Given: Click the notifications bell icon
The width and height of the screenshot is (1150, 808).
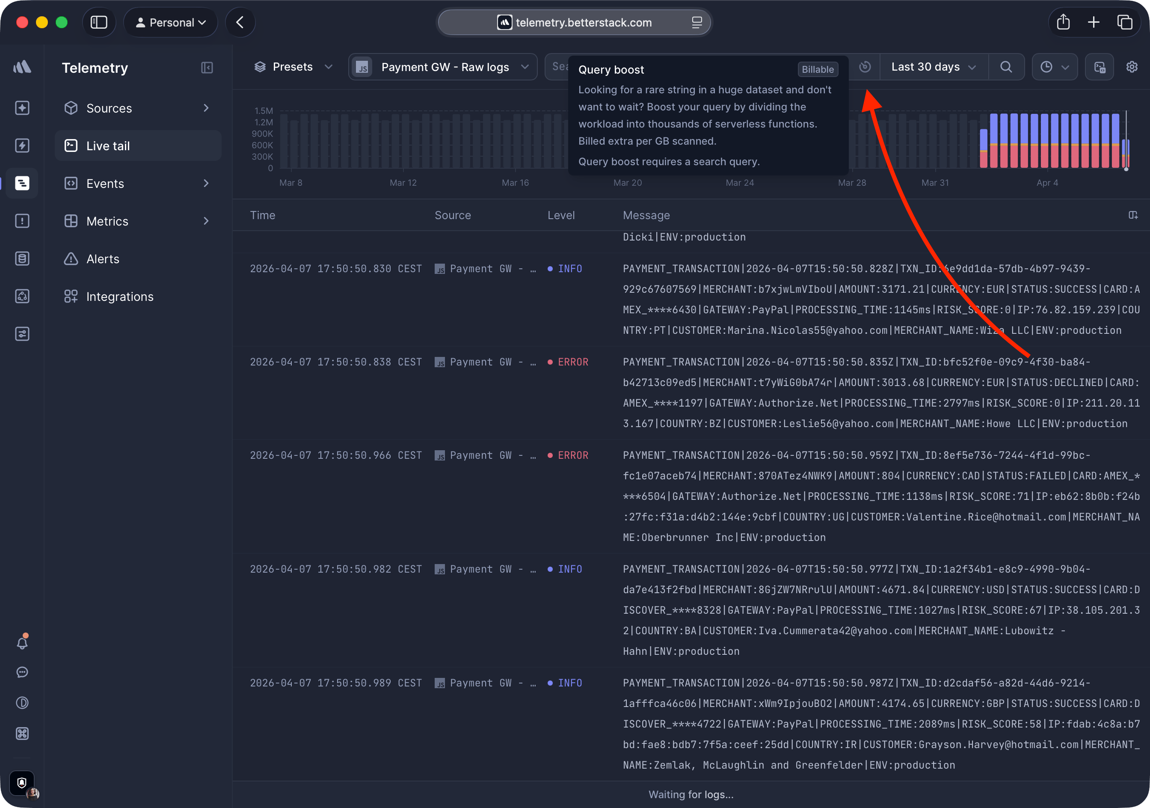Looking at the screenshot, I should coord(22,642).
